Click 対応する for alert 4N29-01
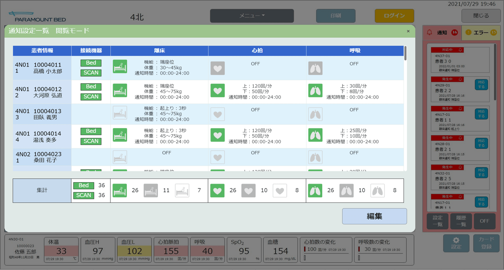This screenshot has width=504, height=270. coord(481,84)
